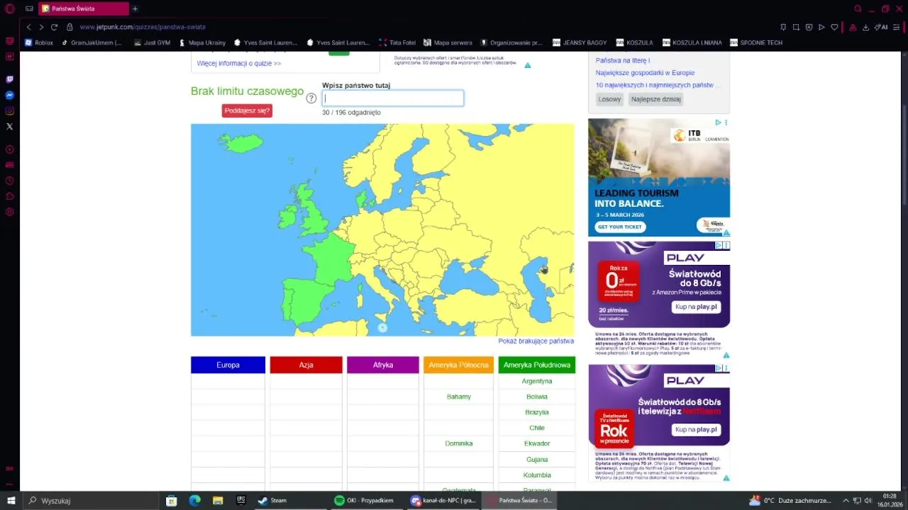Viewport: 908px width, 510px height.
Task: Click Kup na play.pl in Netflix ad
Action: click(x=696, y=429)
